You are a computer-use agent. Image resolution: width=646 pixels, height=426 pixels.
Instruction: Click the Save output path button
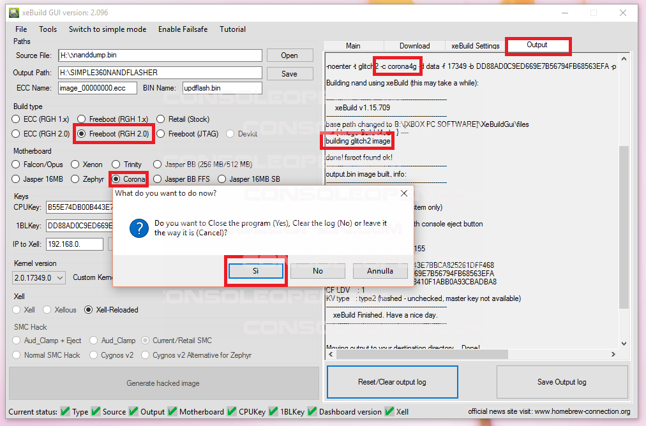tap(290, 74)
